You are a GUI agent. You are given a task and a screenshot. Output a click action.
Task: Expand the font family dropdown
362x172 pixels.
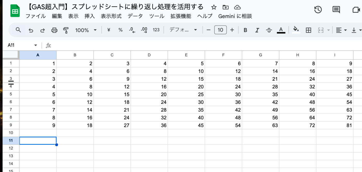click(183, 30)
